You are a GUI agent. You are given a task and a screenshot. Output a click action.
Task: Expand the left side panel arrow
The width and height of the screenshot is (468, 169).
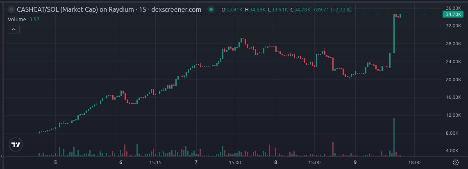click(2, 156)
